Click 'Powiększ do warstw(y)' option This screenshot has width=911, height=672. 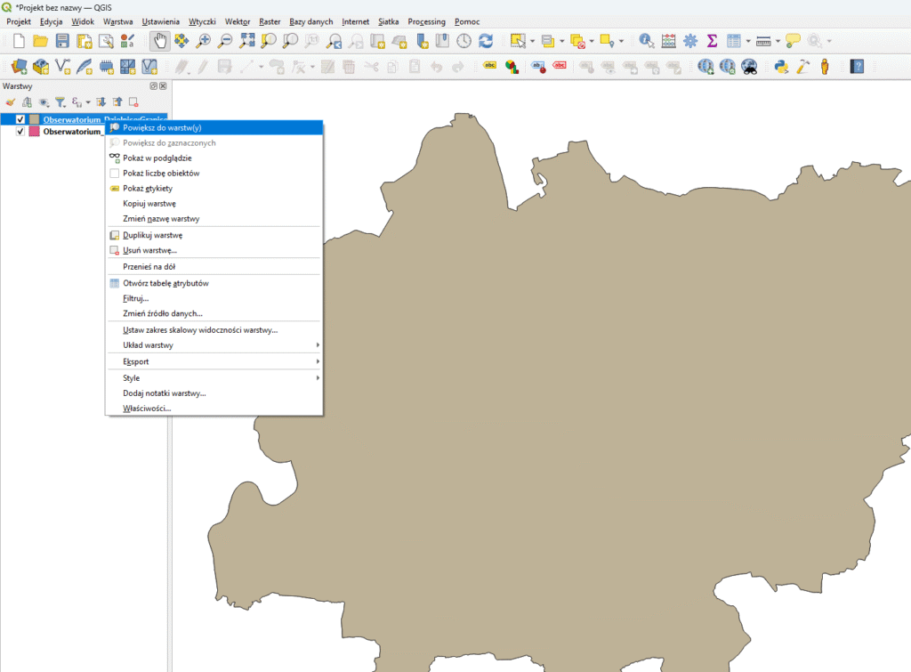pyautogui.click(x=162, y=127)
